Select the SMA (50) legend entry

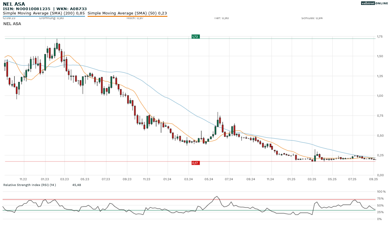tap(127, 13)
